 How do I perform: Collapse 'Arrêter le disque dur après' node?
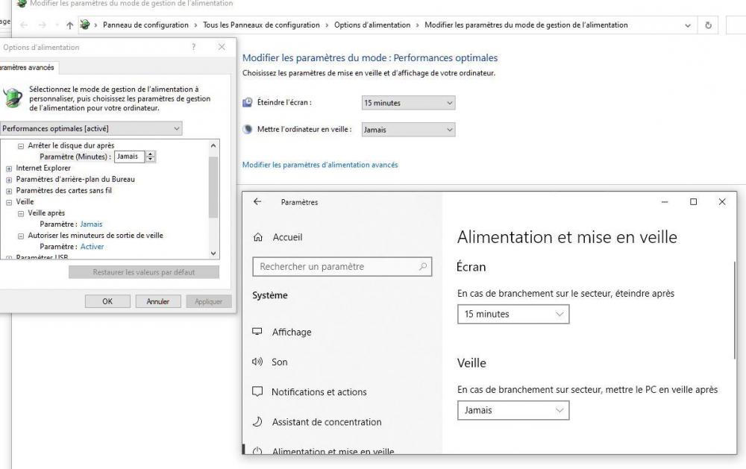(21, 146)
